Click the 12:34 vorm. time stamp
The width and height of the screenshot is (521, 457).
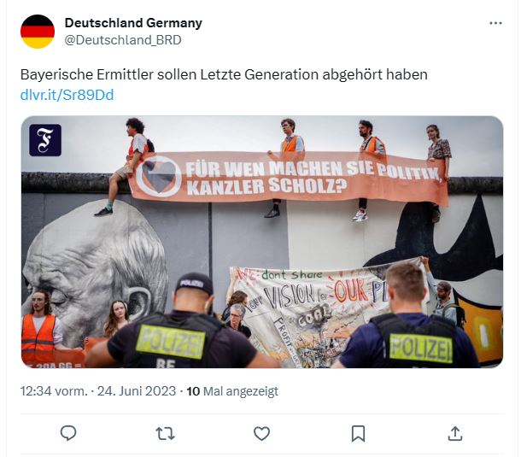coord(54,391)
